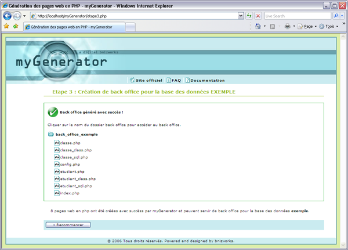Open a new blank tab
Viewport: 348px width, 250px height.
(130, 27)
